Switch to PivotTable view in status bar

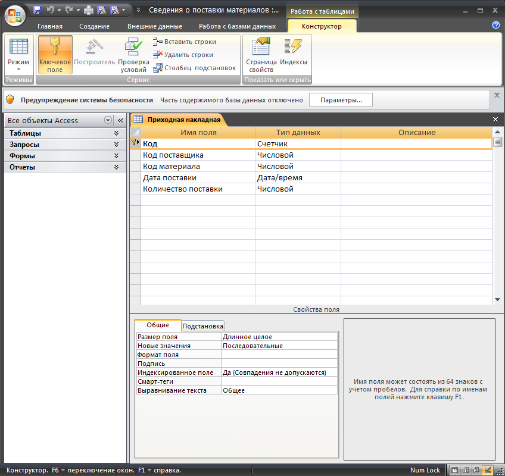coord(466,470)
